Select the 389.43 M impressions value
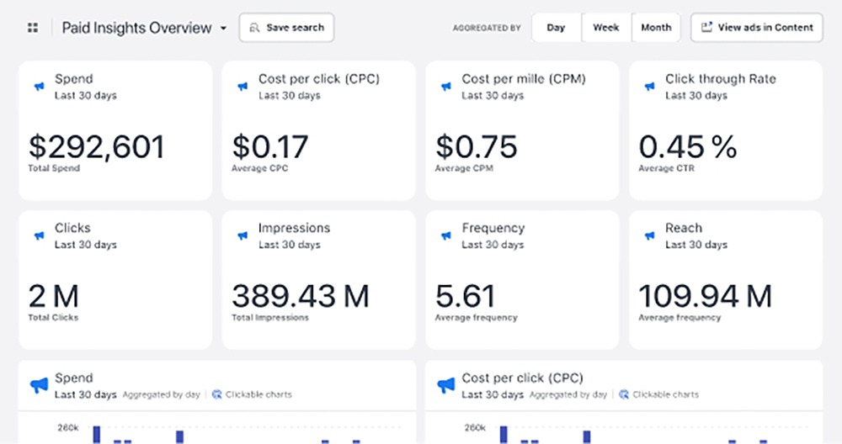This screenshot has height=444, width=842. point(301,295)
